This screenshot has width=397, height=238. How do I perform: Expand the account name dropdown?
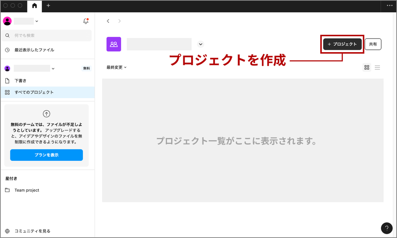[x=37, y=21]
